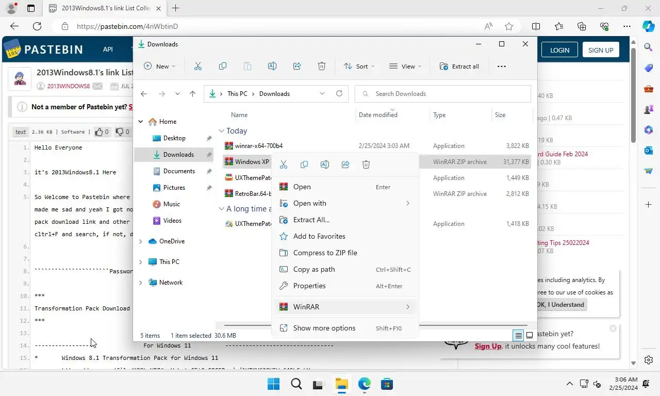
Task: Open View dropdown menu
Action: tap(405, 66)
